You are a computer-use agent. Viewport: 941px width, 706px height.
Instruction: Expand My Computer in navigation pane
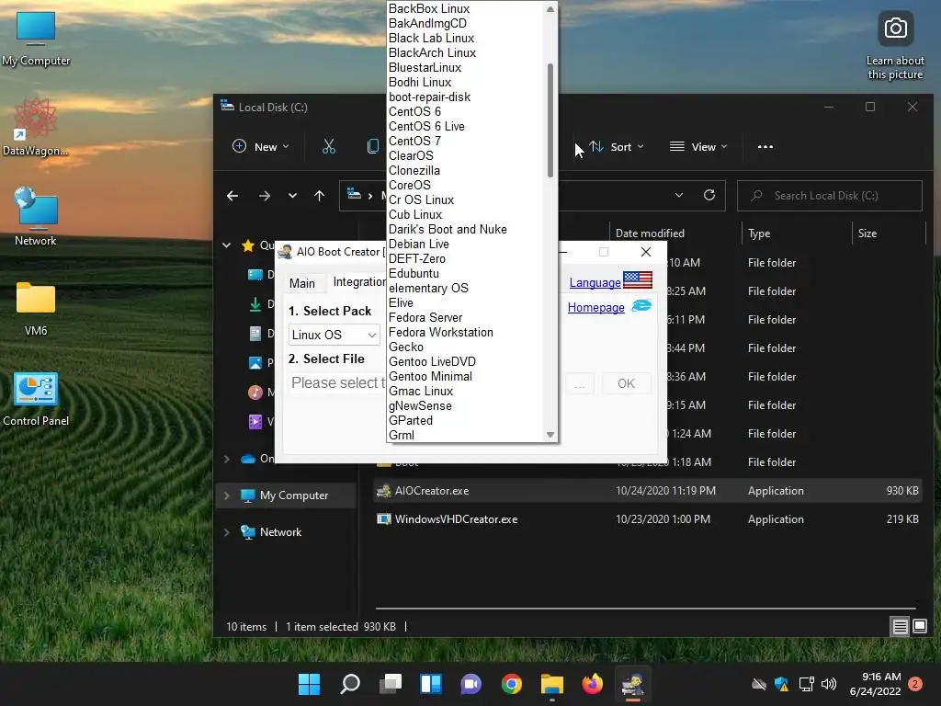click(x=227, y=495)
